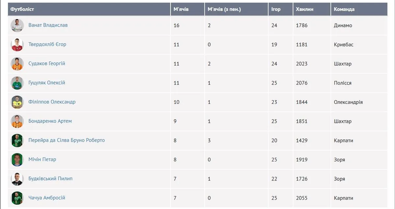Sort by М'ячів (з пен.) column header

tap(224, 9)
